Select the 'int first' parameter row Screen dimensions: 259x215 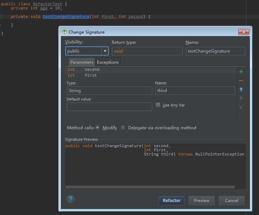151,75
